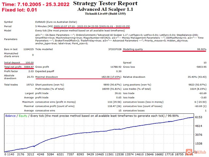Click the bars in test value '1184225'

[x=28, y=49]
